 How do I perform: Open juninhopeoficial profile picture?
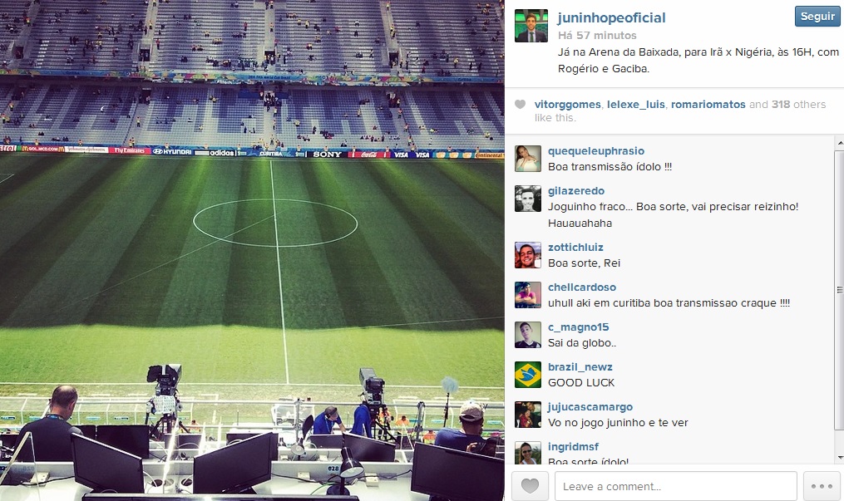[531, 25]
